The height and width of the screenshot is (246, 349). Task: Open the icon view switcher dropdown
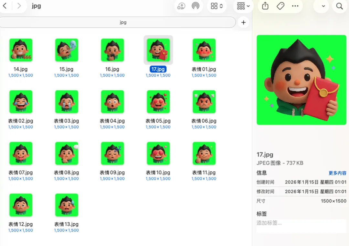[217, 6]
